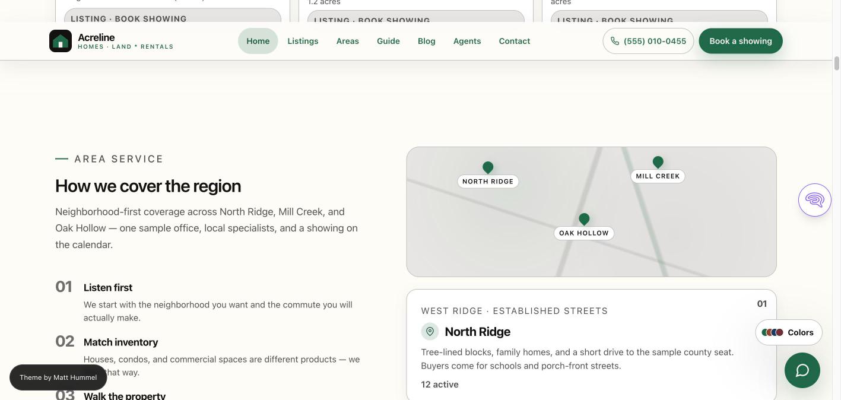The image size is (841, 400).
Task: Open the Contact menu item
Action: pyautogui.click(x=514, y=41)
